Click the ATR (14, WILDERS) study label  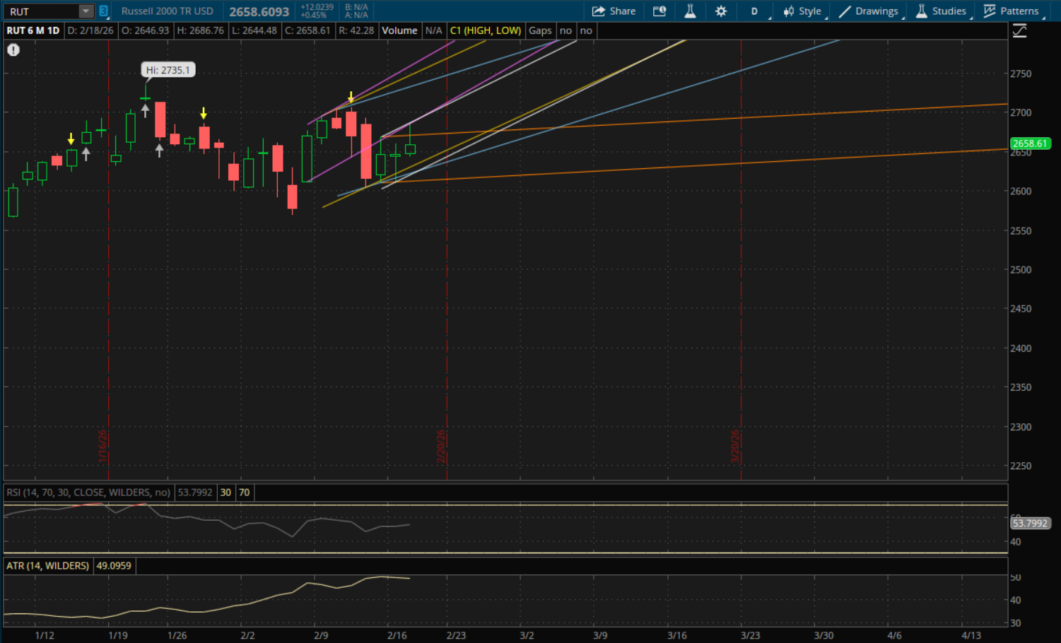click(47, 566)
